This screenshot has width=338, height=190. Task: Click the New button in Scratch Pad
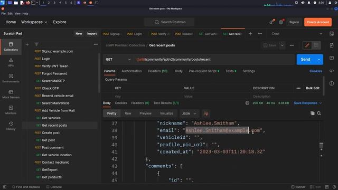point(79,34)
